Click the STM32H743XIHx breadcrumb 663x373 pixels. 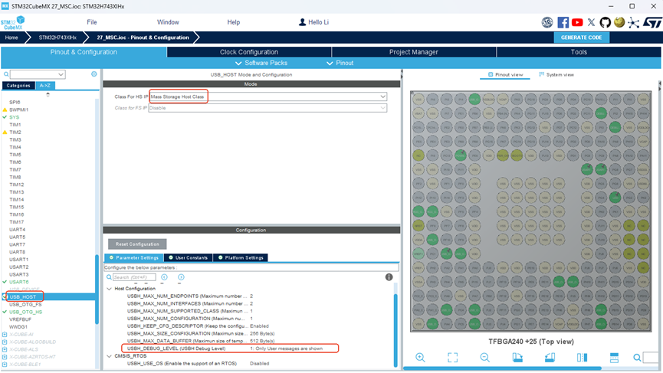coord(57,38)
